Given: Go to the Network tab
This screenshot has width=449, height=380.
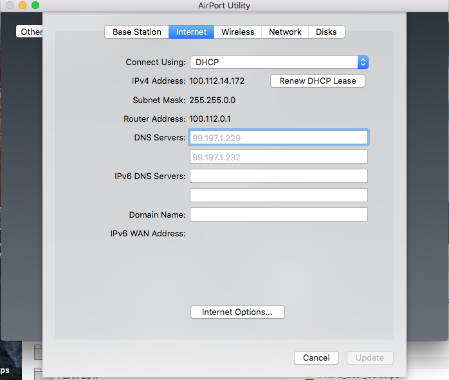Looking at the screenshot, I should 285,32.
